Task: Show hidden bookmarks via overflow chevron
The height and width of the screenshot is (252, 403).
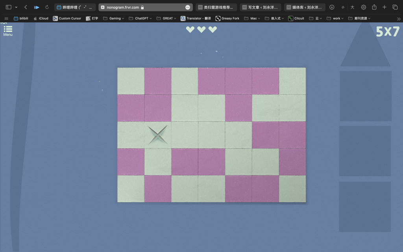Action: click(398, 19)
